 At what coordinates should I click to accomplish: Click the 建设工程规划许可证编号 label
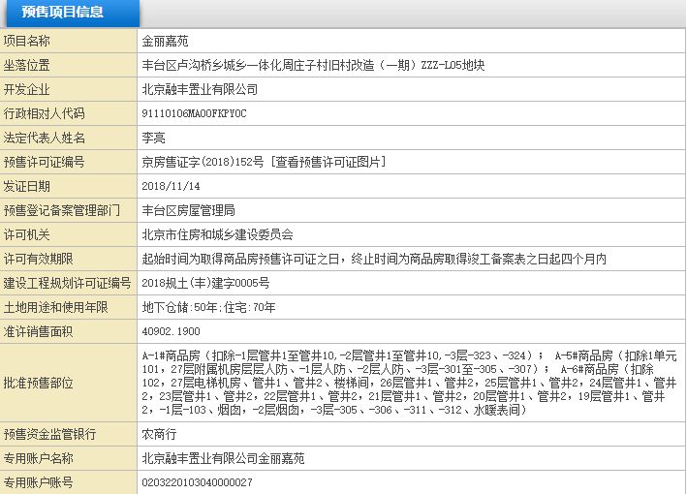pyautogui.click(x=67, y=284)
